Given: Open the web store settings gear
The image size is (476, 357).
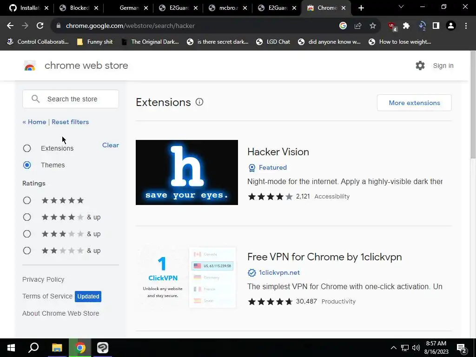Looking at the screenshot, I should [x=420, y=66].
